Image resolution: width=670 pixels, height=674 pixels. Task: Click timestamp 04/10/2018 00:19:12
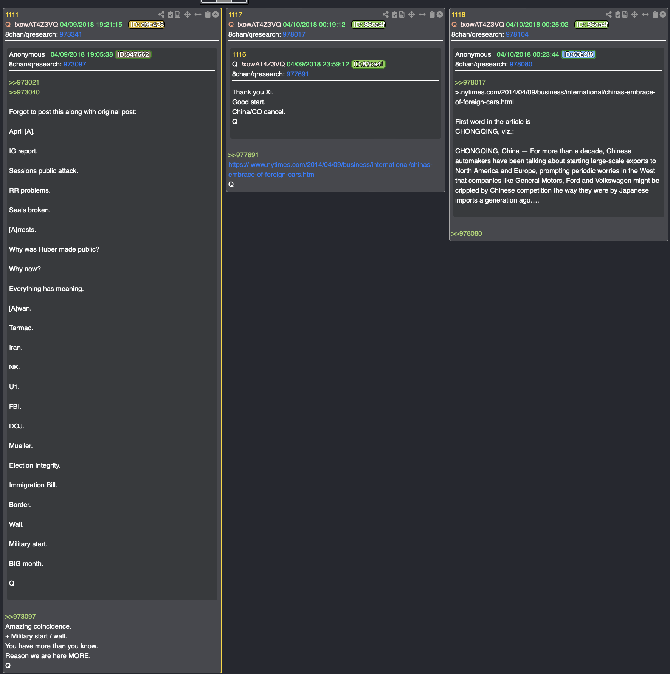point(314,25)
